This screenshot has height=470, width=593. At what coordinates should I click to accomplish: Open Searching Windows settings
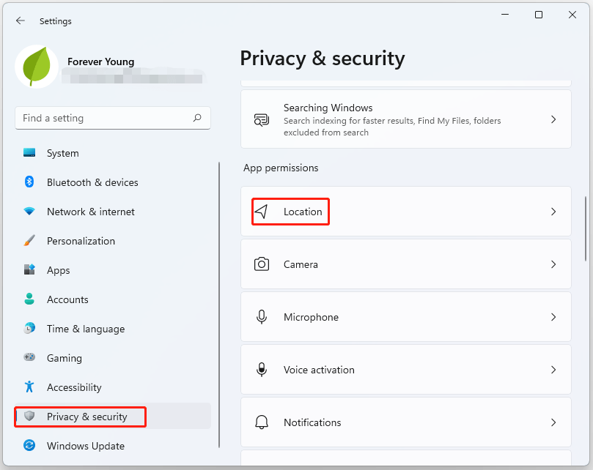click(406, 119)
